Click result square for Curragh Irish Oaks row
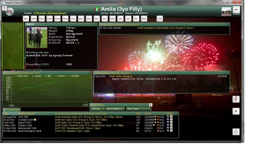256x144 pixels. coord(171,119)
